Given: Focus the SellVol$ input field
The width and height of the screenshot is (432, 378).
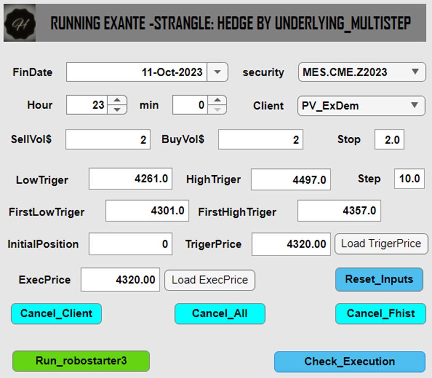Looking at the screenshot, I should [108, 140].
